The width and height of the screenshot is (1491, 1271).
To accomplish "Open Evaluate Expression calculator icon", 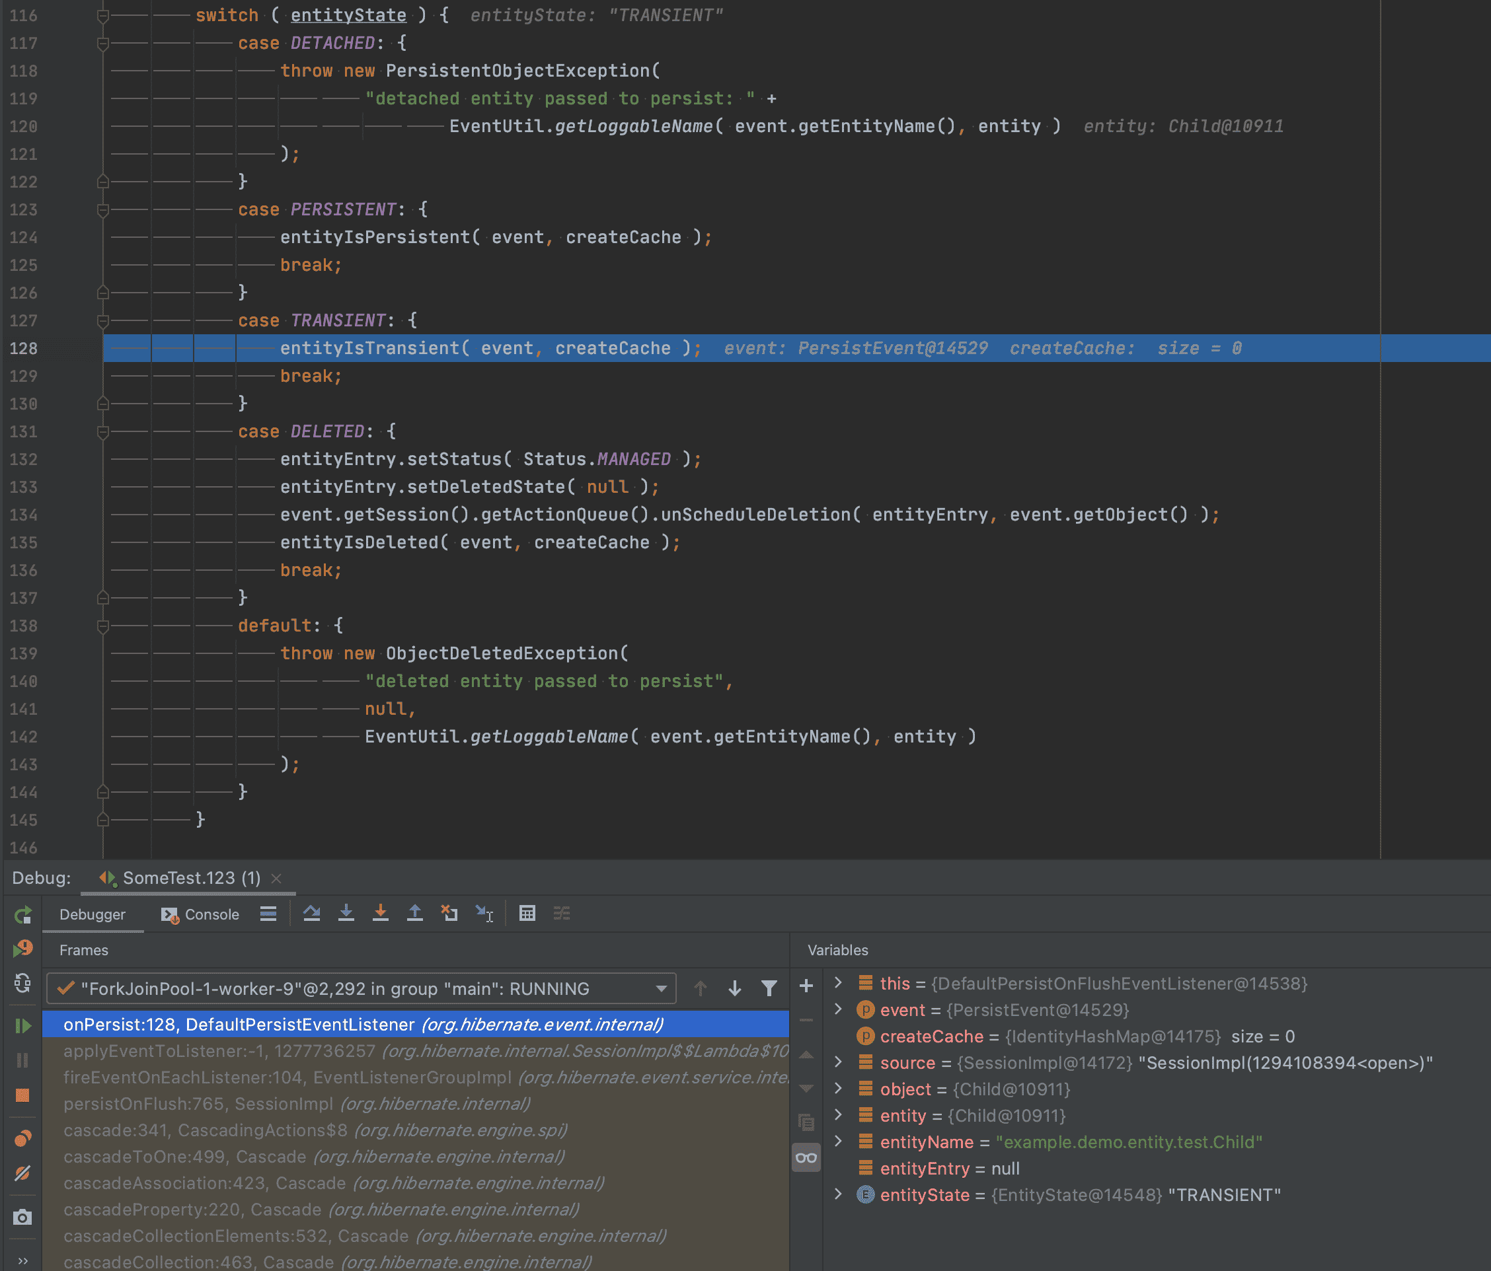I will [527, 914].
